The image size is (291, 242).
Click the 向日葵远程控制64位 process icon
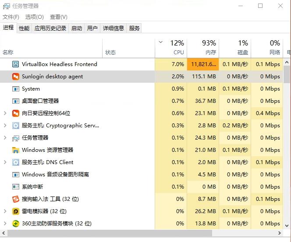coord(16,113)
